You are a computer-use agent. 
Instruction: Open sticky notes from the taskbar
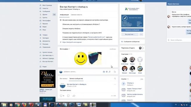coord(86,105)
